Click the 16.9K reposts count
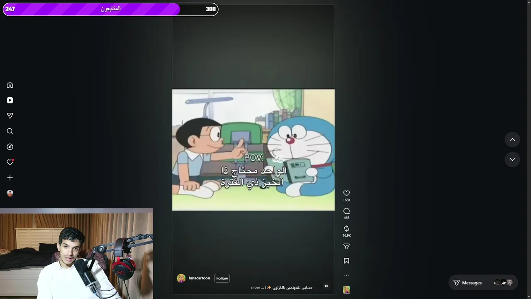Viewport: 531px width, 299px height. point(346,236)
